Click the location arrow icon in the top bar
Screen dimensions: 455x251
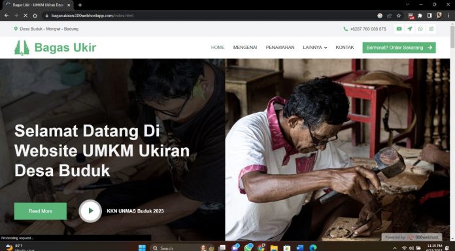point(410,29)
